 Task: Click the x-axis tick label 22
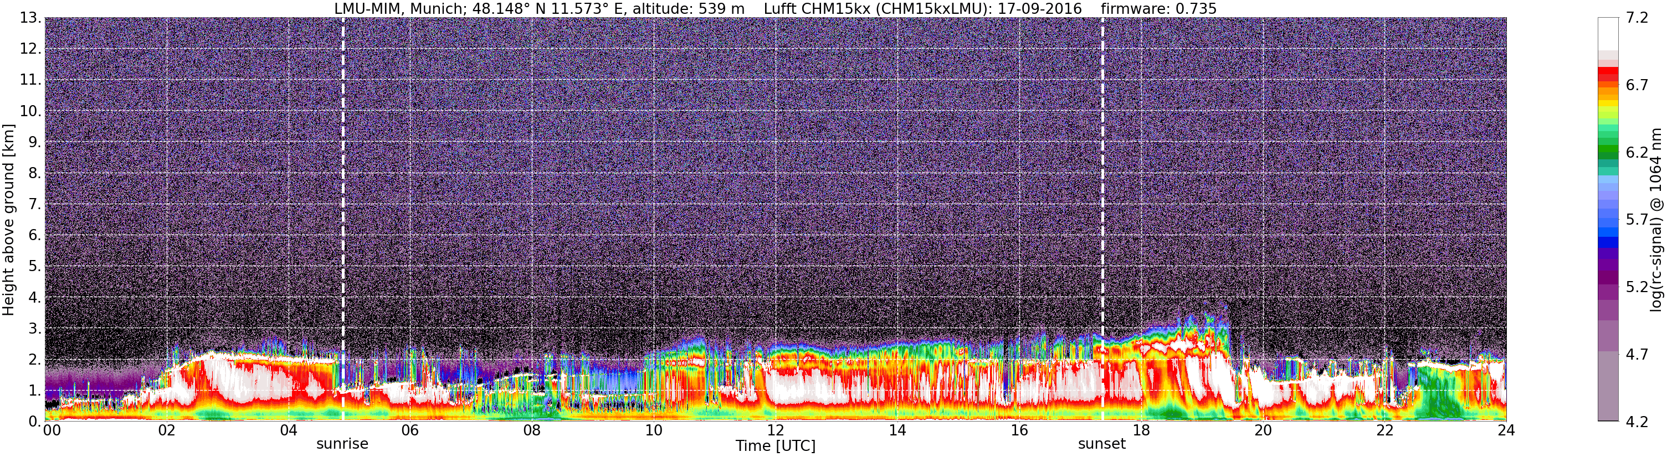1384,430
